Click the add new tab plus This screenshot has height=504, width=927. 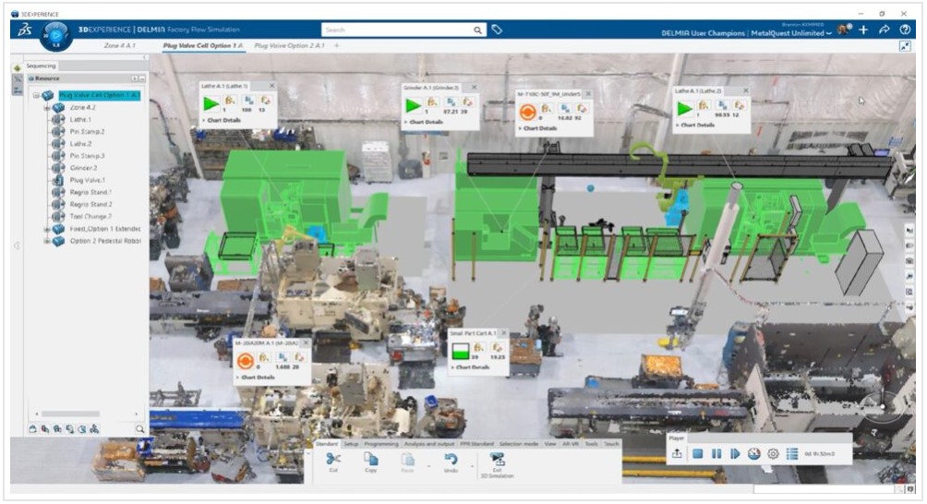(x=337, y=45)
